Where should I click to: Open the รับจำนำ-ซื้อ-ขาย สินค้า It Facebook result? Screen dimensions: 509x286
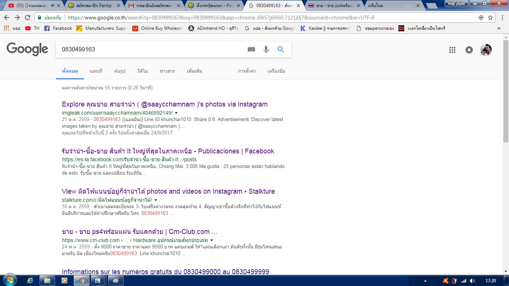pyautogui.click(x=168, y=151)
